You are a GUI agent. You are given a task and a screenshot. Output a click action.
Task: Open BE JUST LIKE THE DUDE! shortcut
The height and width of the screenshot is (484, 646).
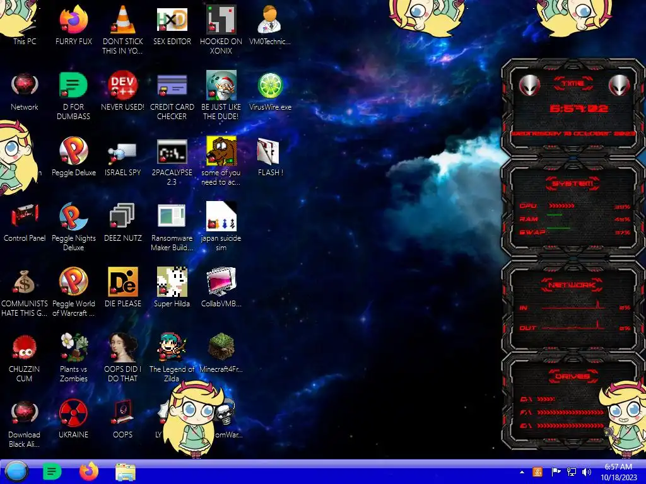221,96
